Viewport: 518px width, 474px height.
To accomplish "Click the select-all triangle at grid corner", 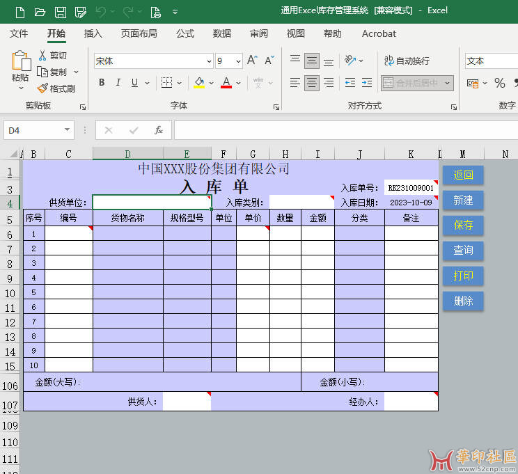I will tap(13, 154).
